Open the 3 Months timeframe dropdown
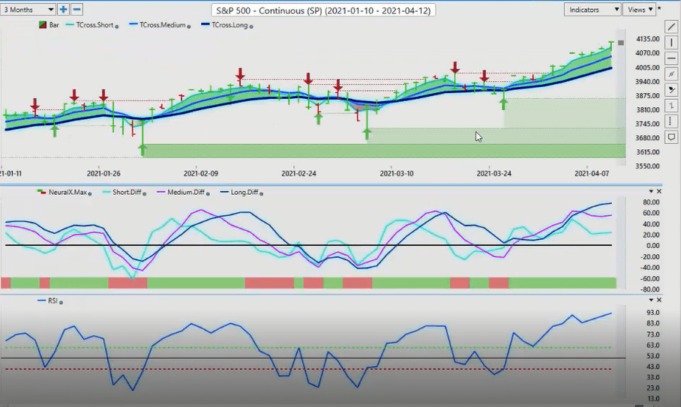 (27, 9)
